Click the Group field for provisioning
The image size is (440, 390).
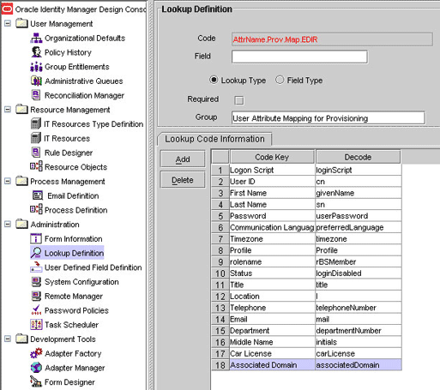328,117
